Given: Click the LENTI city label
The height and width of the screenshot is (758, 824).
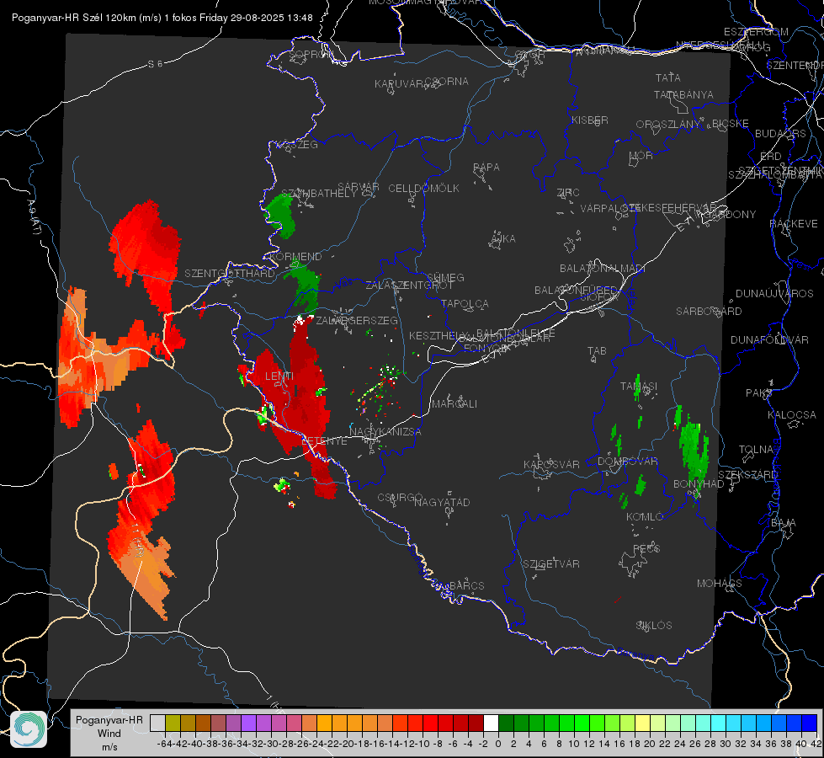Looking at the screenshot, I should click(x=279, y=376).
